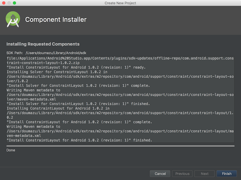Click the disabled Next button
Image resolution: width=241 pixels, height=180 pixels.
[x=204, y=174]
